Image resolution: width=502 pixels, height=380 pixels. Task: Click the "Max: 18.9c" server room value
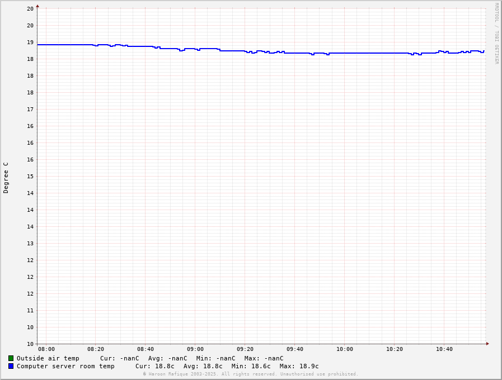click(299, 366)
